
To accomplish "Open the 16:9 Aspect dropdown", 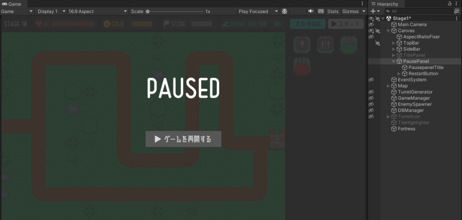I will point(98,11).
